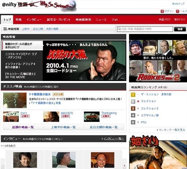Open ranking entry エレクション2
187x169 pixels.
[x=150, y=109]
